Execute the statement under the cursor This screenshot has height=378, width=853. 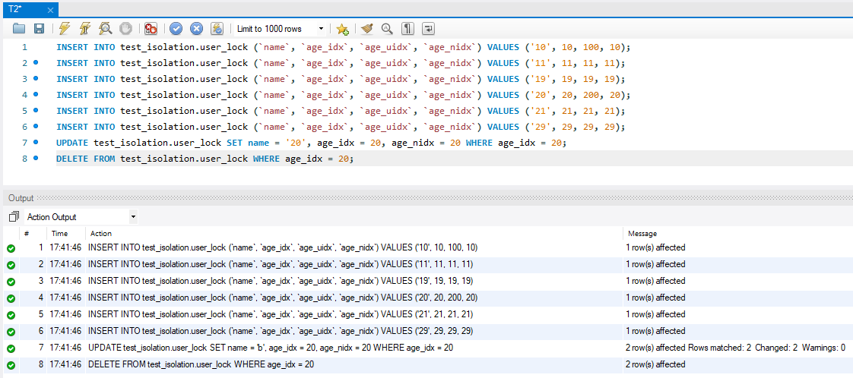85,29
